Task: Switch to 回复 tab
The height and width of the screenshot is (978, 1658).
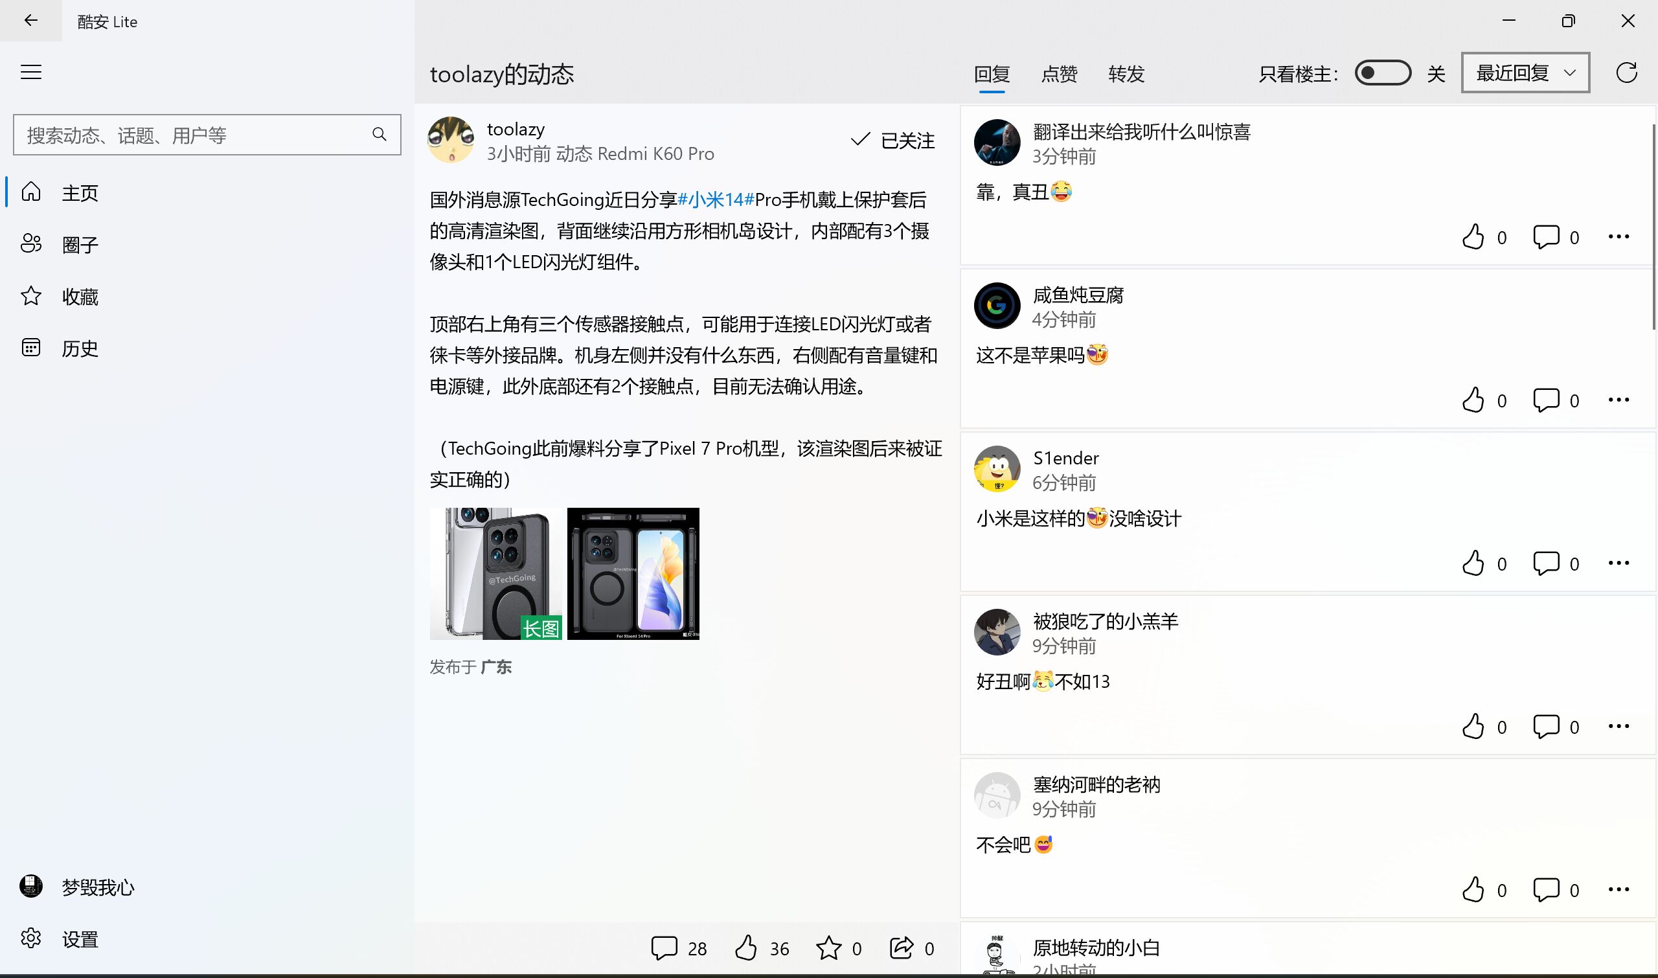Action: (x=992, y=74)
